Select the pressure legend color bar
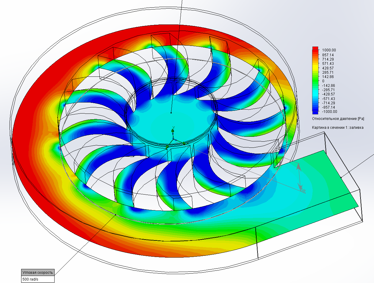The height and width of the screenshot is (283, 374). point(315,80)
